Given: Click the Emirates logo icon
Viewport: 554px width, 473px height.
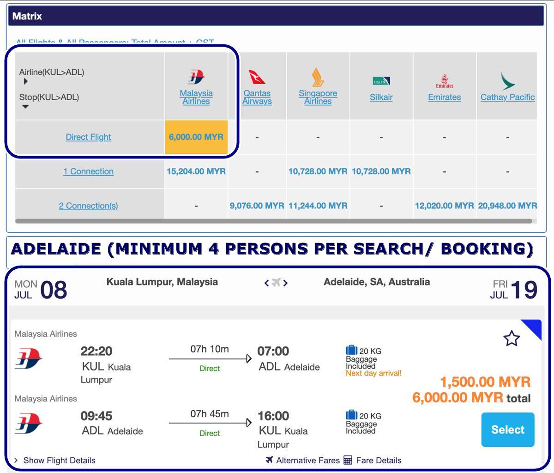Looking at the screenshot, I should click(x=445, y=81).
